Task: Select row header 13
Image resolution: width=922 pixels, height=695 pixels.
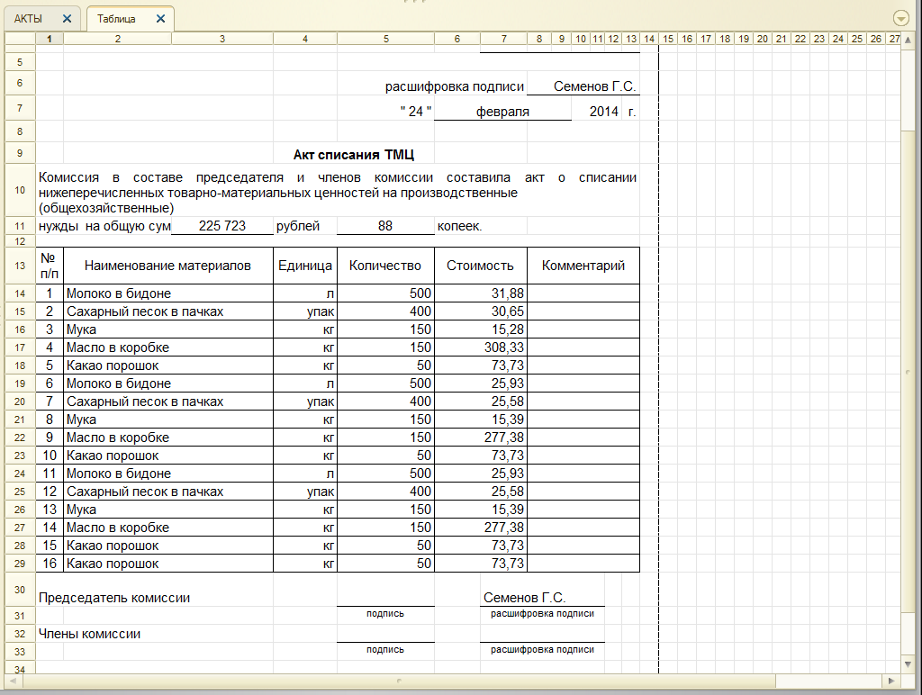Action: point(20,266)
